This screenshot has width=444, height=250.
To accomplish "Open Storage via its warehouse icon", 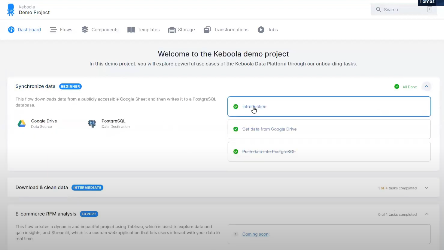I will coord(172,30).
